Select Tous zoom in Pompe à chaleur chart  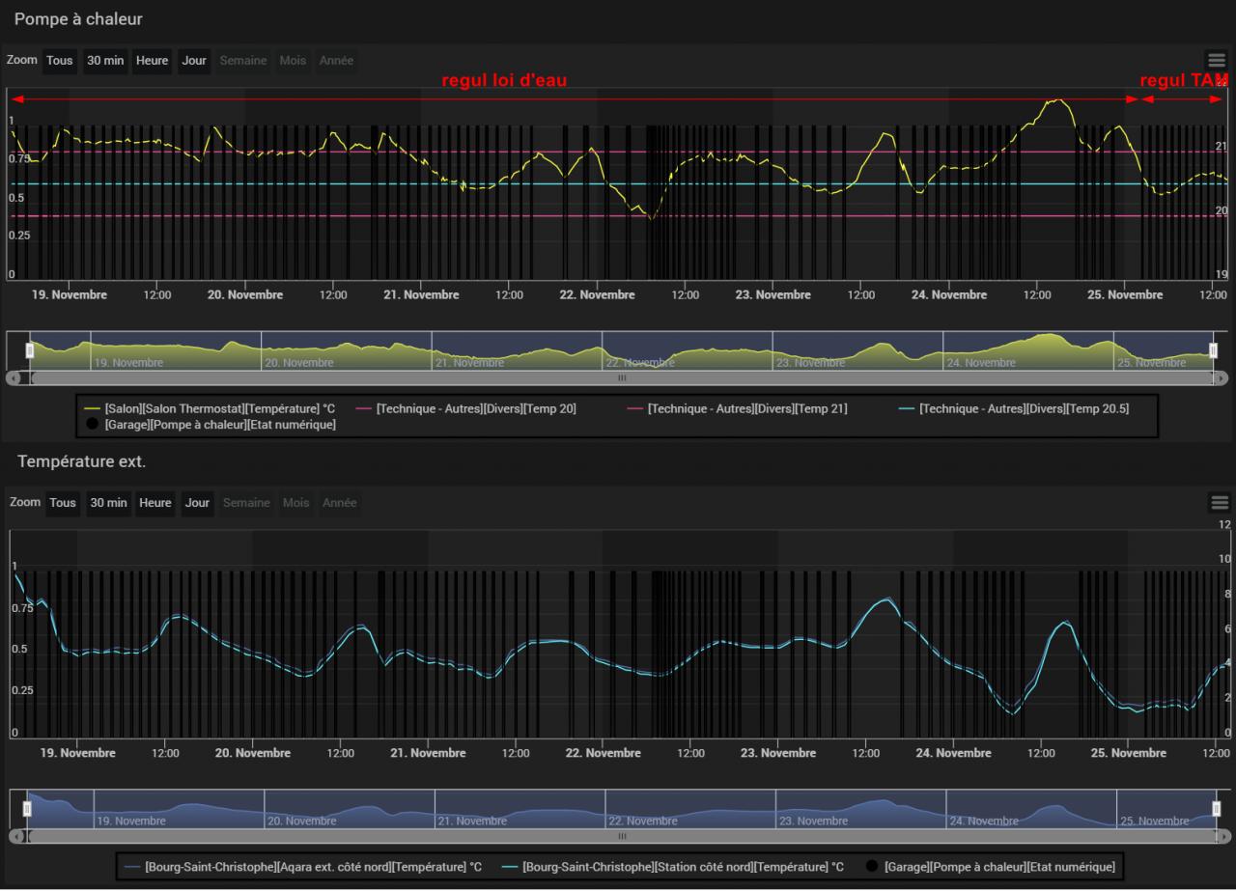(60, 60)
